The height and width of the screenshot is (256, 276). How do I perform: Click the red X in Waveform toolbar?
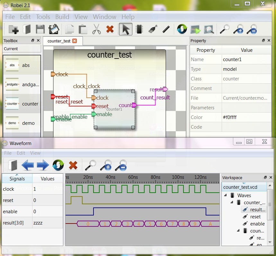[x=73, y=166]
